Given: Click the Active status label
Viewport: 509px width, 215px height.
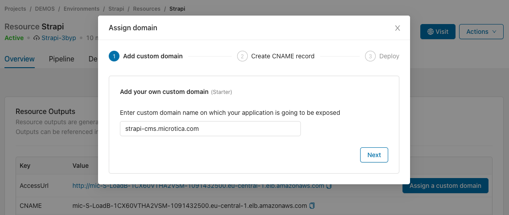Looking at the screenshot, I should (14, 38).
